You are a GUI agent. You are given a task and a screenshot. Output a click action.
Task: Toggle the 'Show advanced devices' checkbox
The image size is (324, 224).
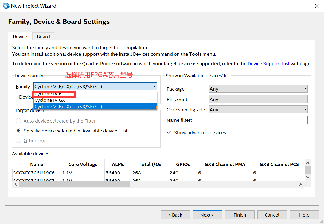point(169,133)
